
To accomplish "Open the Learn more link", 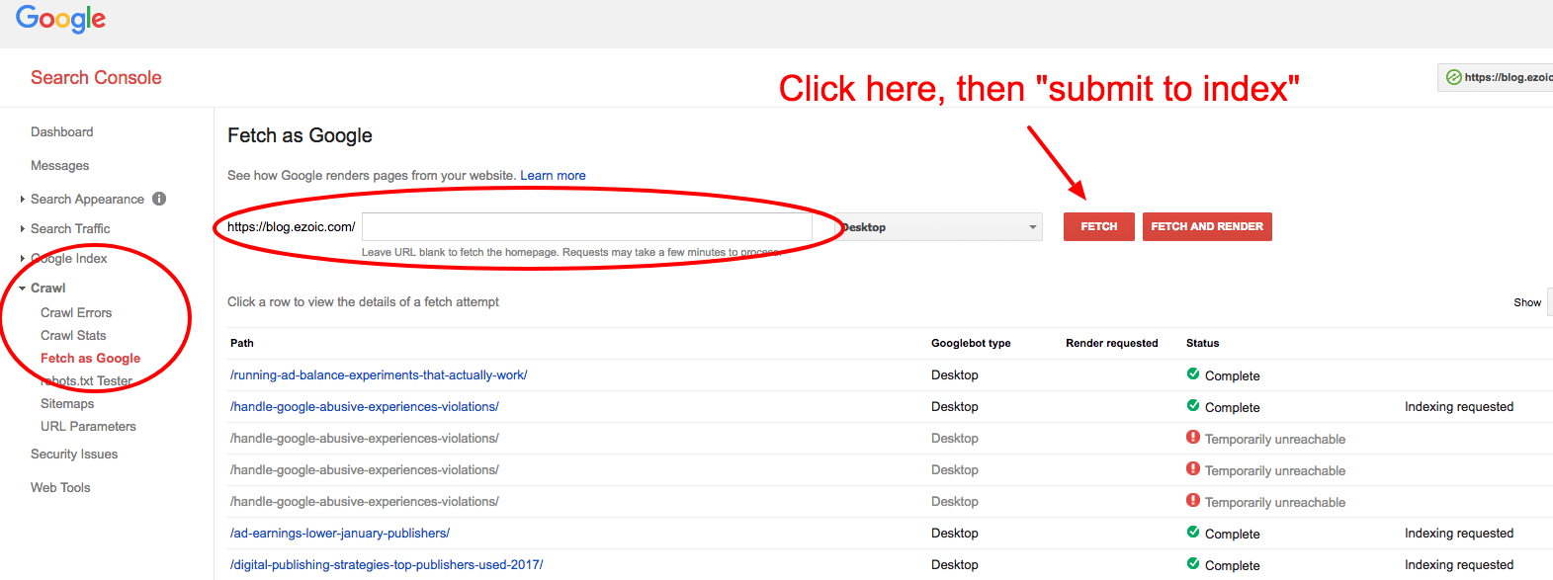I will [x=553, y=176].
